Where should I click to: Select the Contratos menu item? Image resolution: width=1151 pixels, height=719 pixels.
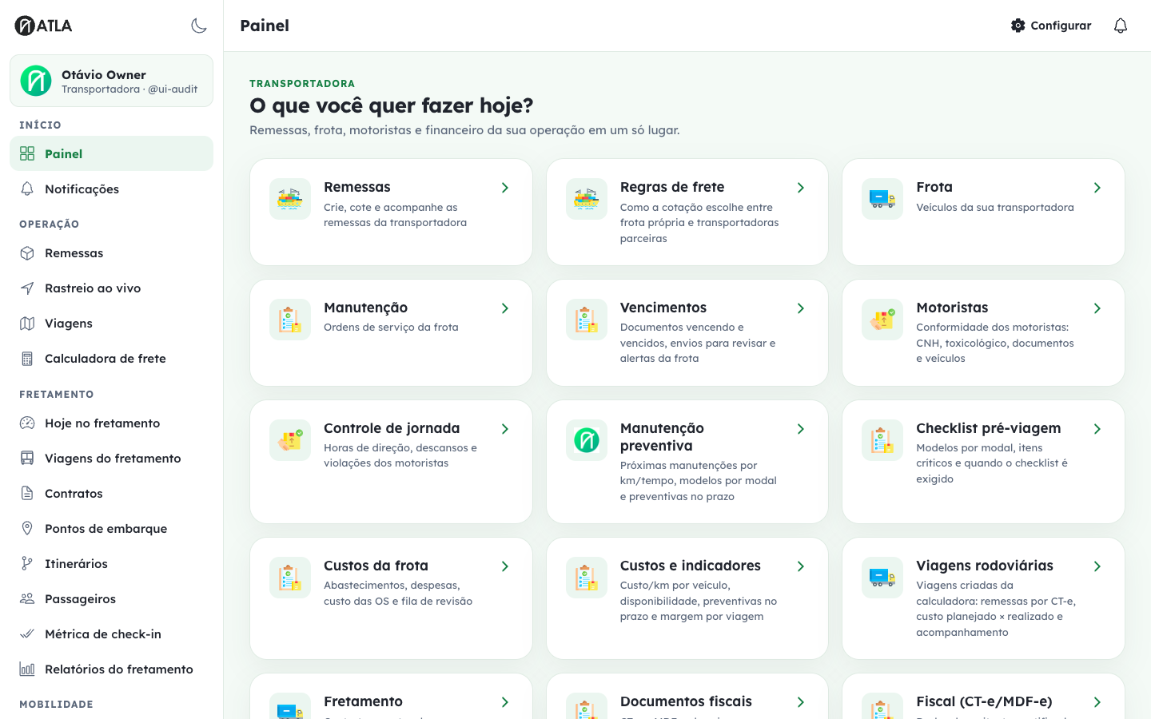click(111, 494)
